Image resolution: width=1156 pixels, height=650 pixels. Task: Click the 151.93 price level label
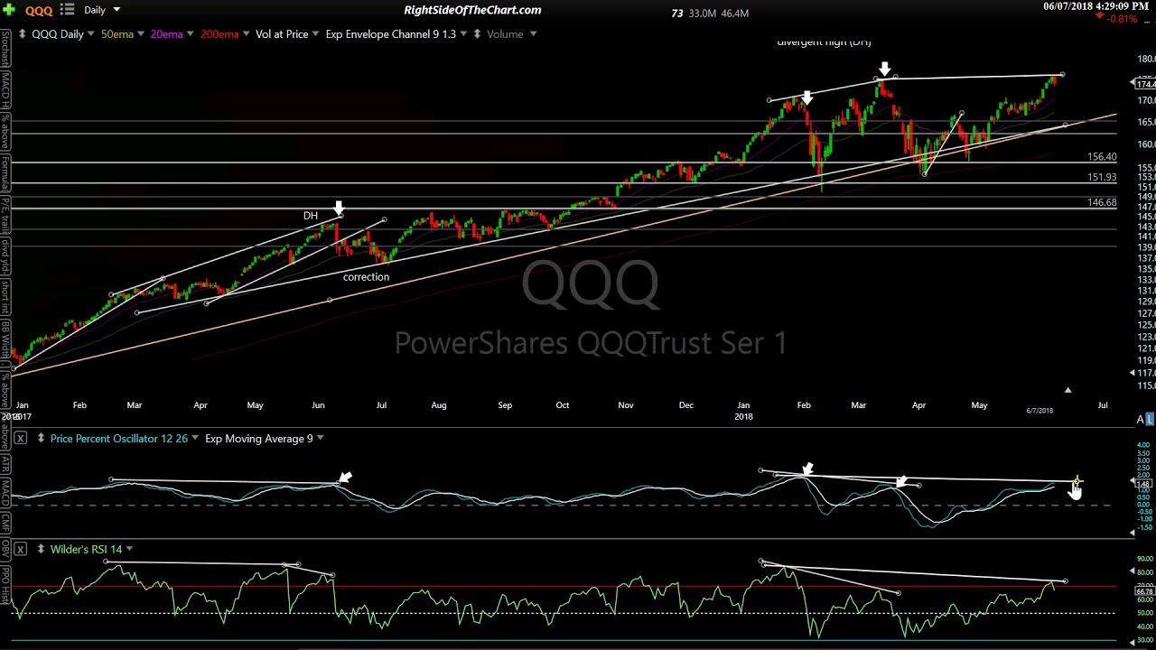coord(1102,178)
